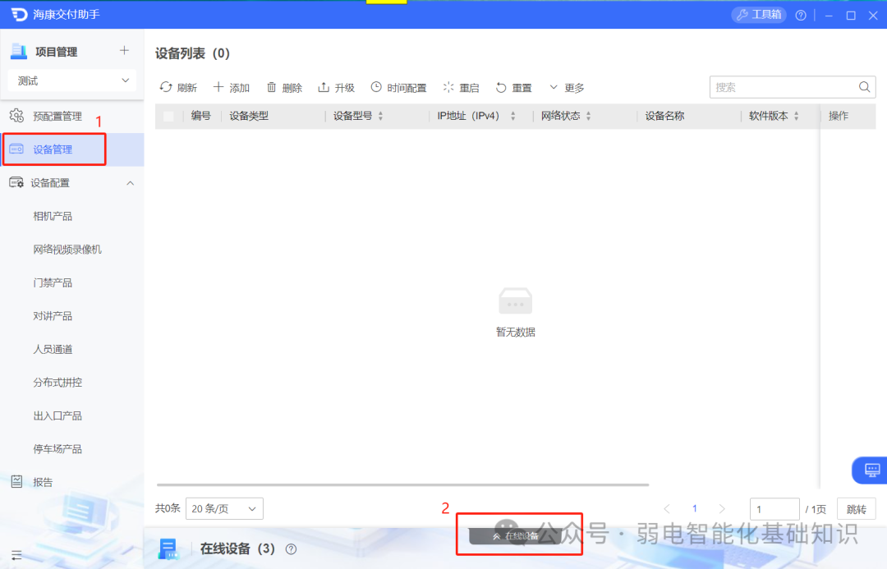Click the 项目管理 project icon
Viewport: 887px width, 569px height.
pos(19,52)
